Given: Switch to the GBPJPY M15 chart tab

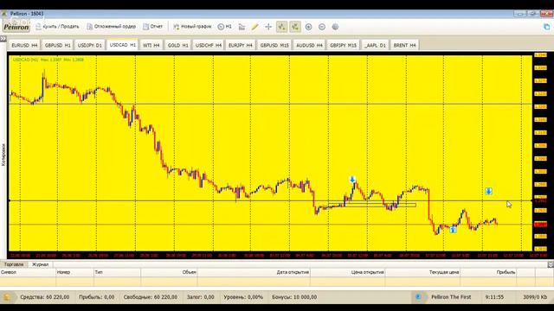Looking at the screenshot, I should point(343,46).
